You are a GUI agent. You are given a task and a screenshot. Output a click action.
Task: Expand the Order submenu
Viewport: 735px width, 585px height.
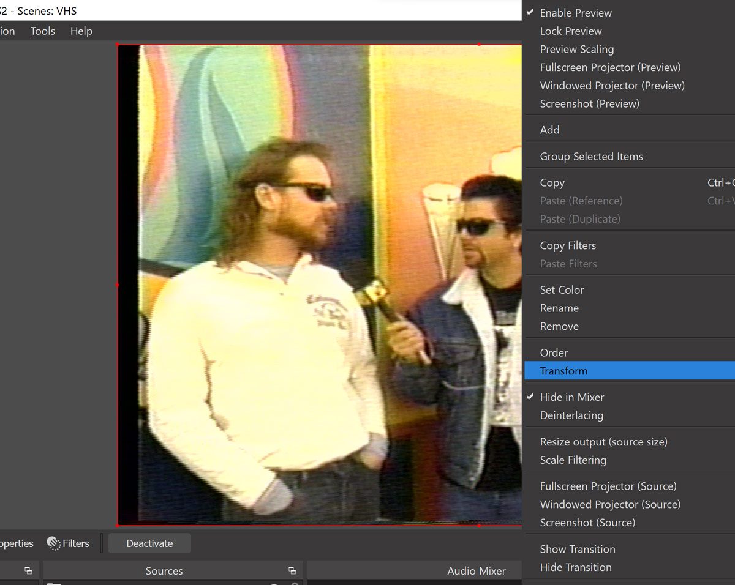[x=554, y=352]
